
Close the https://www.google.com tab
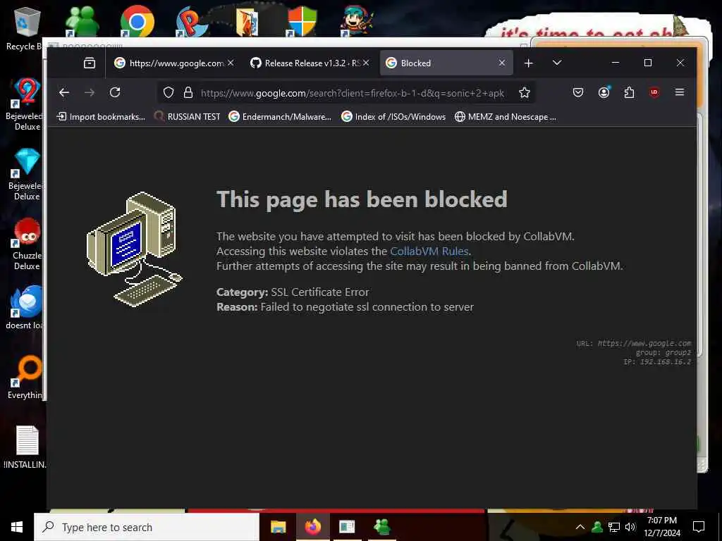click(x=231, y=63)
